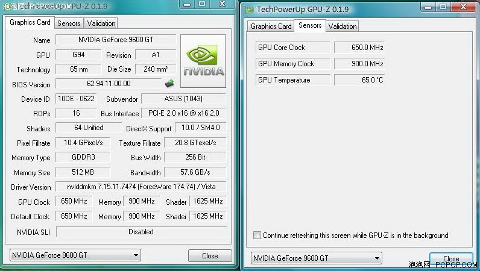Click Die Size field 240 mm²
480x271 pixels.
pyautogui.click(x=156, y=69)
